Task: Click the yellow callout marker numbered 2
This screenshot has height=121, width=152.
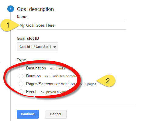Action: click(107, 81)
